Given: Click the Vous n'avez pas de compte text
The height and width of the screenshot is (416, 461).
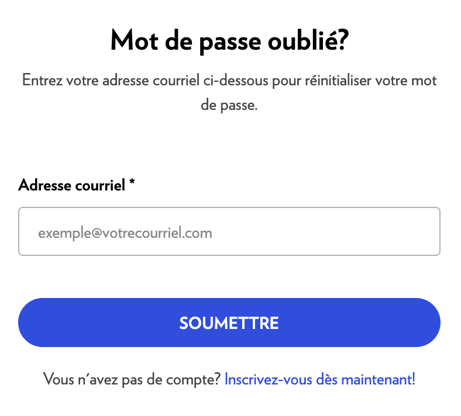Looking at the screenshot, I should point(132,379).
